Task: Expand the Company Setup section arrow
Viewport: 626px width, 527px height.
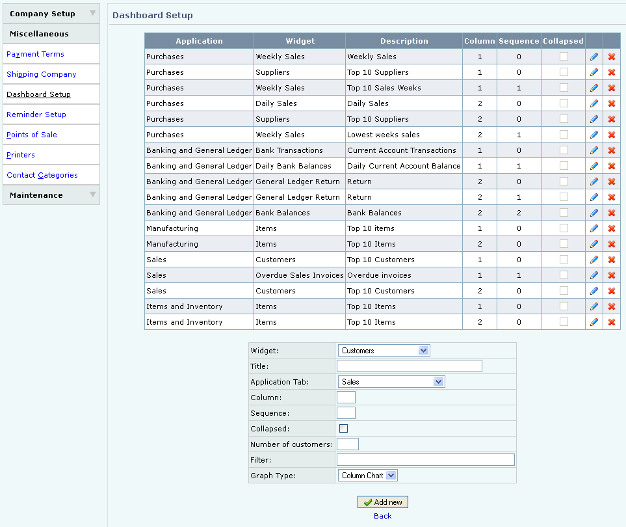Action: pyautogui.click(x=92, y=13)
